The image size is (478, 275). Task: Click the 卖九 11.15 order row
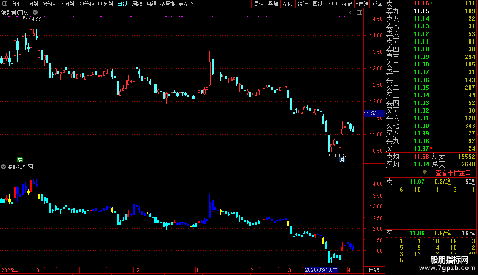[431, 11]
